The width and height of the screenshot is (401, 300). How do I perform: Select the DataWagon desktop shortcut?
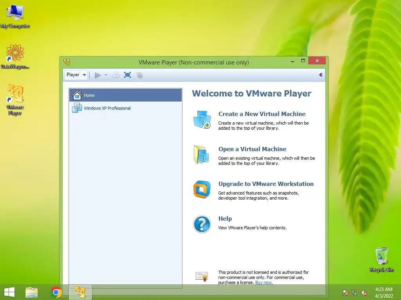click(15, 56)
